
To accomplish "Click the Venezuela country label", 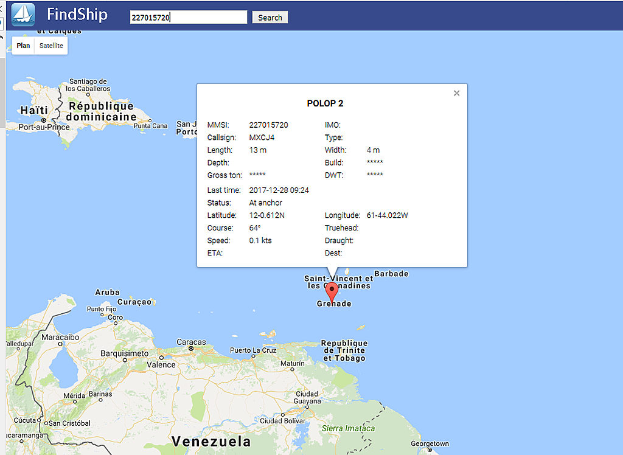I will pyautogui.click(x=211, y=442).
